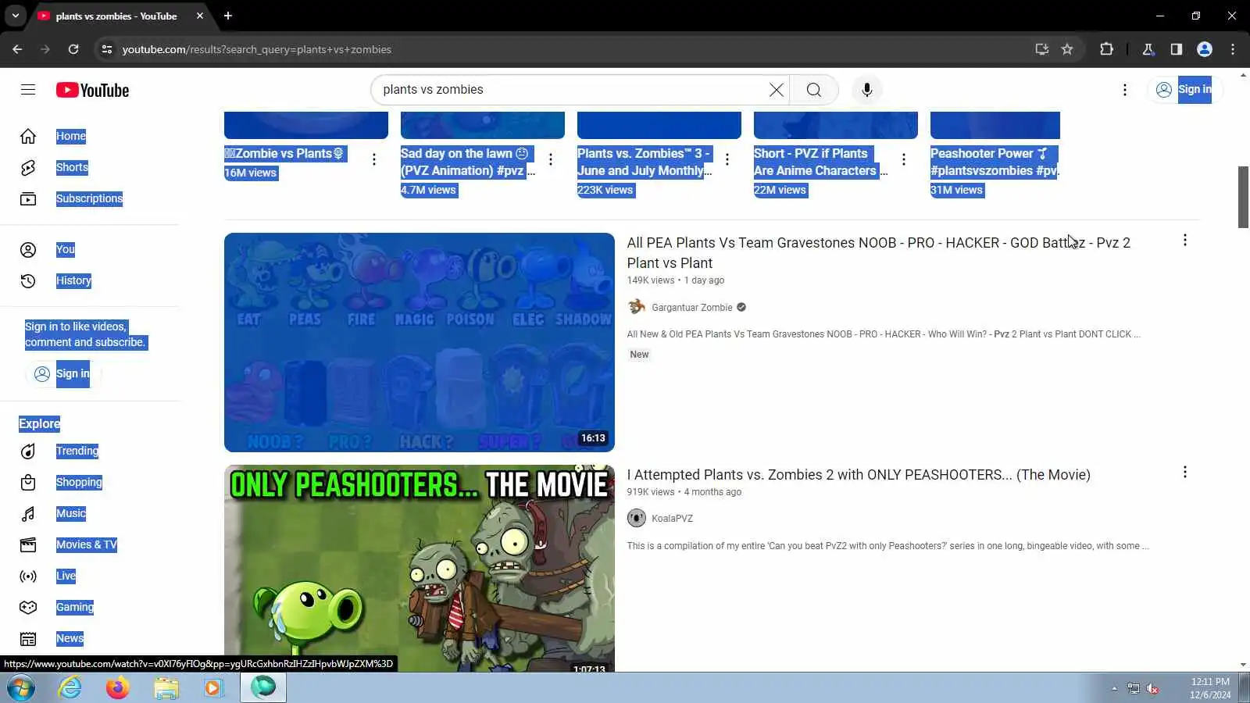Open Gaming controller icon

pos(28,607)
